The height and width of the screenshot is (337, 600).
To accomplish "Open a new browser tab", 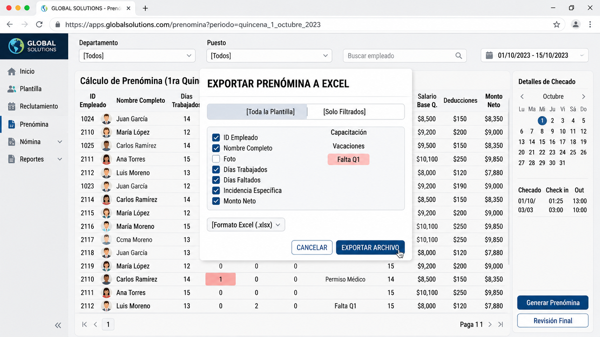I will [145, 8].
